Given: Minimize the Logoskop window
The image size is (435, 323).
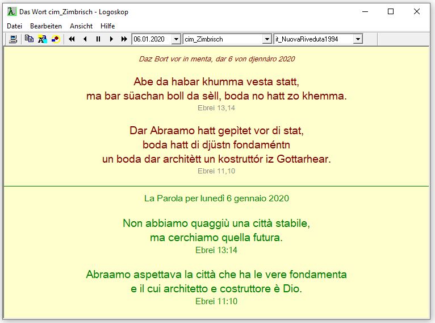Looking at the screenshot, I should (x=365, y=12).
